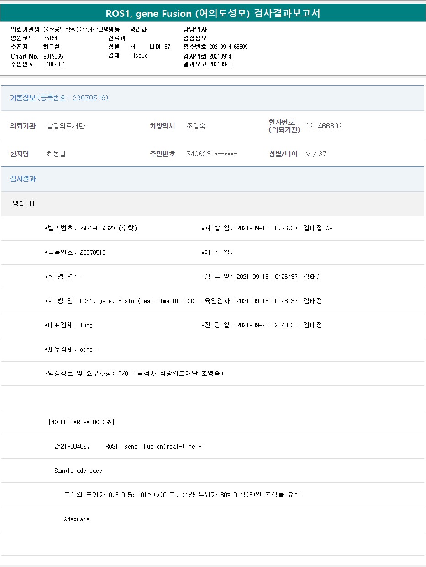Screen dimensions: 426x567
Task: Click the masked 주민번호 540623-*******
Action: tap(211, 154)
